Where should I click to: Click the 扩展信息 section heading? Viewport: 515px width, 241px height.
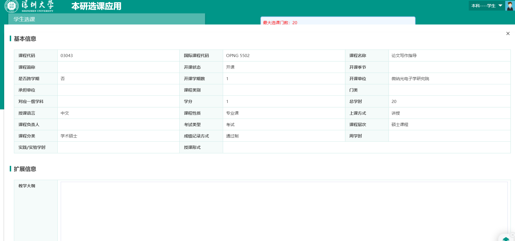point(25,169)
